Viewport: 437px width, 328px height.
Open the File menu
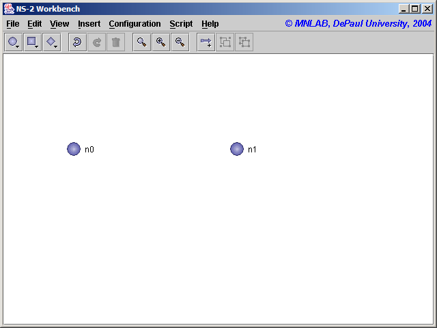tap(13, 24)
